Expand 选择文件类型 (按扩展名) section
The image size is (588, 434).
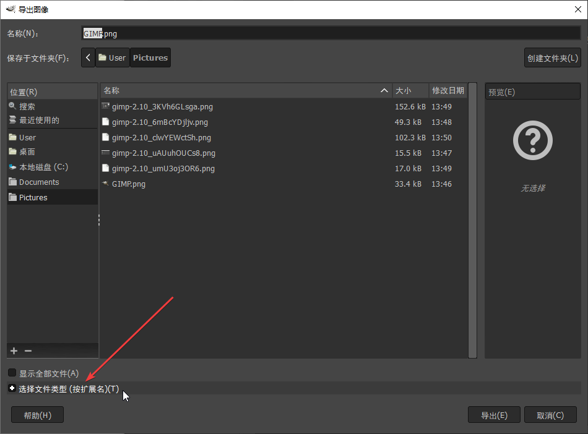pyautogui.click(x=12, y=388)
